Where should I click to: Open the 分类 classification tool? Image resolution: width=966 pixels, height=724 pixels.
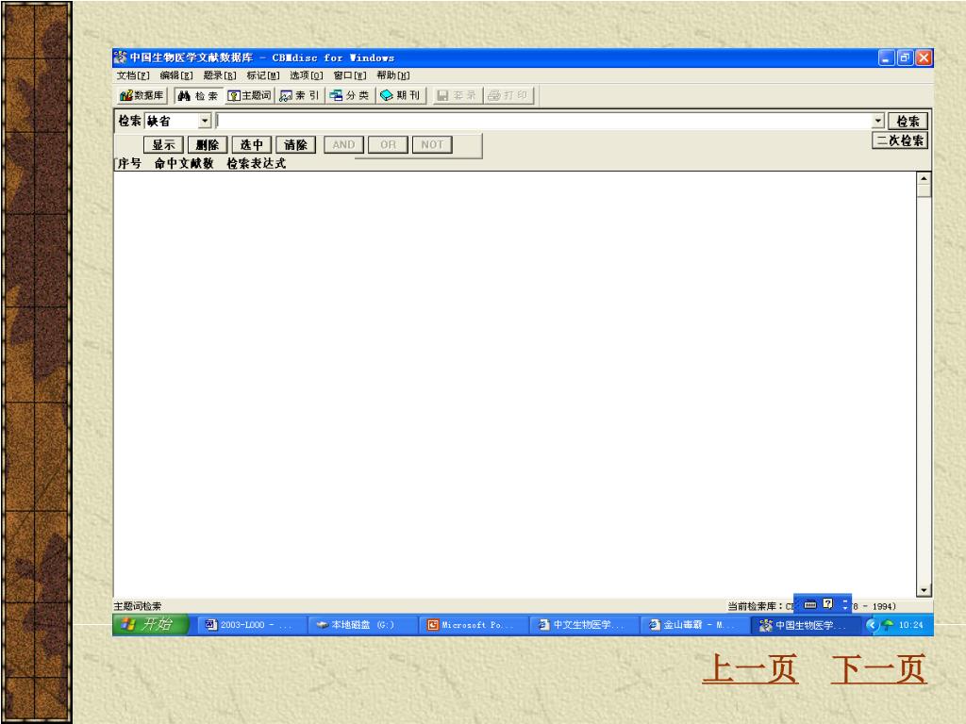click(349, 95)
